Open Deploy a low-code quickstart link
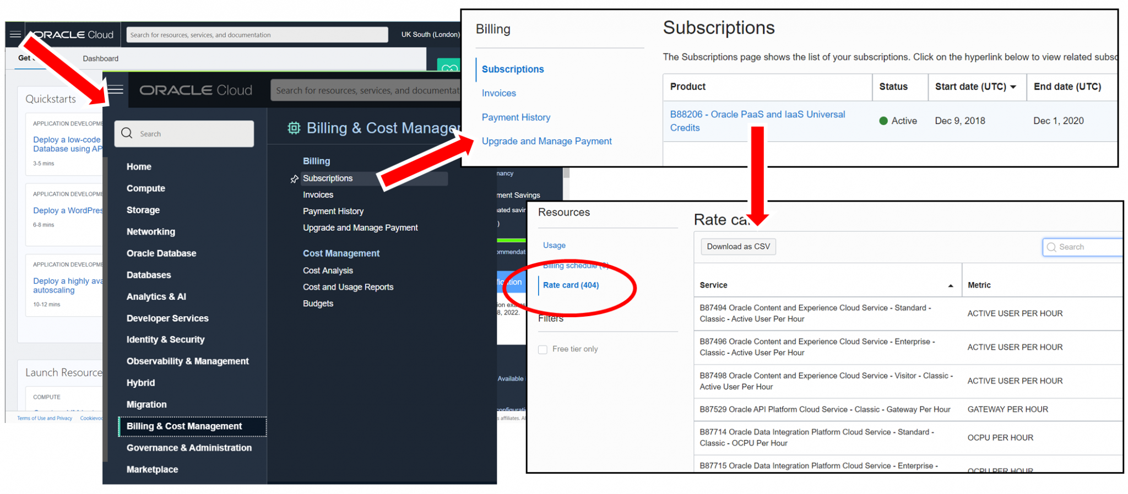 click(x=67, y=144)
